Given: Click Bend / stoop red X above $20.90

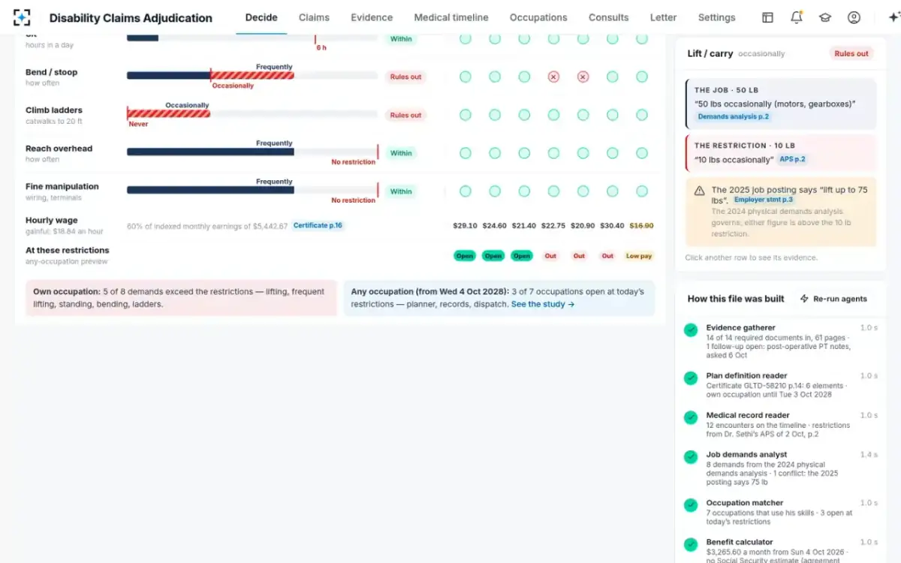Looking at the screenshot, I should [x=583, y=77].
